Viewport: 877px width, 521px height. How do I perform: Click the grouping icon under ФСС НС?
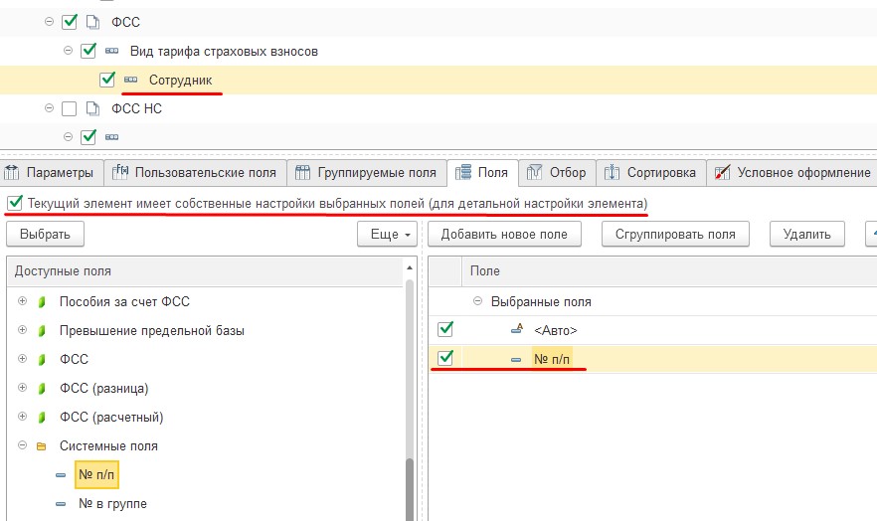(111, 137)
